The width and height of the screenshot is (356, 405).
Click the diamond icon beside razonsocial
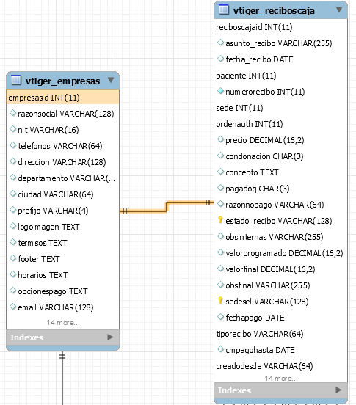coord(12,112)
